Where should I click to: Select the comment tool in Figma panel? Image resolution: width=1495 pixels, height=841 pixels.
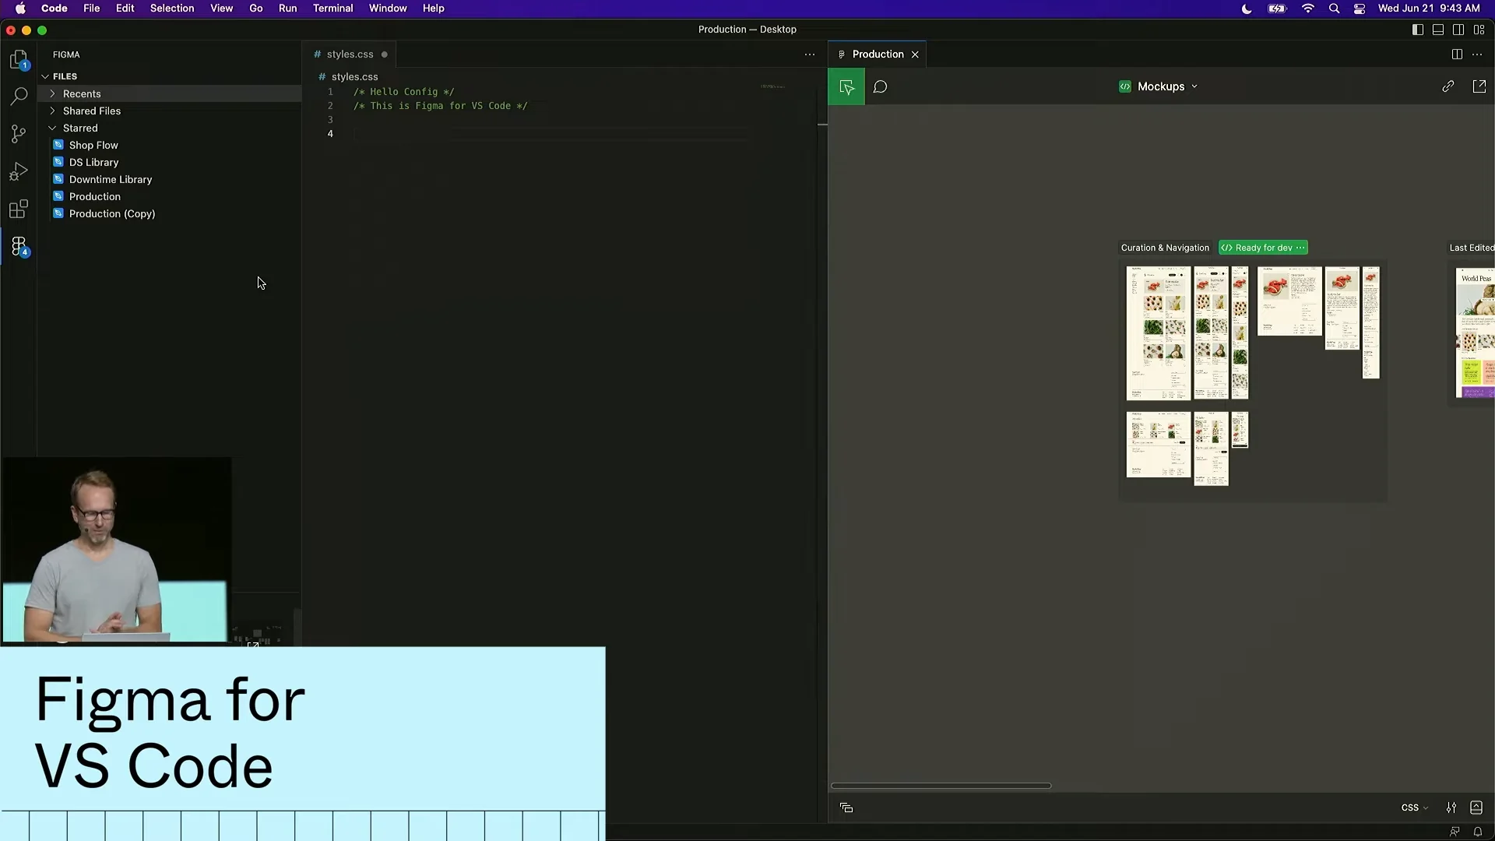coord(881,86)
